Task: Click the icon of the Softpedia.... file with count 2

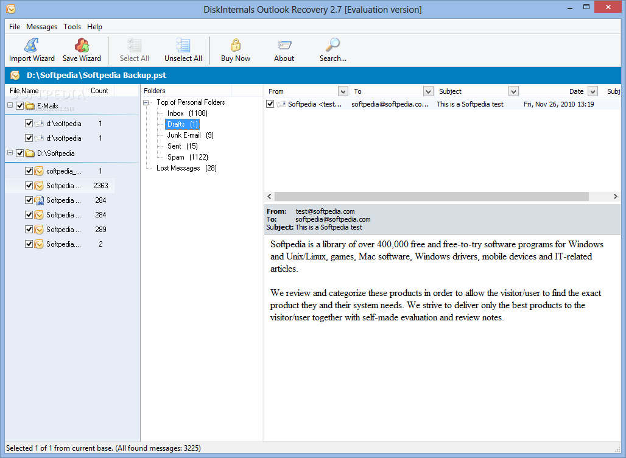Action: [39, 244]
